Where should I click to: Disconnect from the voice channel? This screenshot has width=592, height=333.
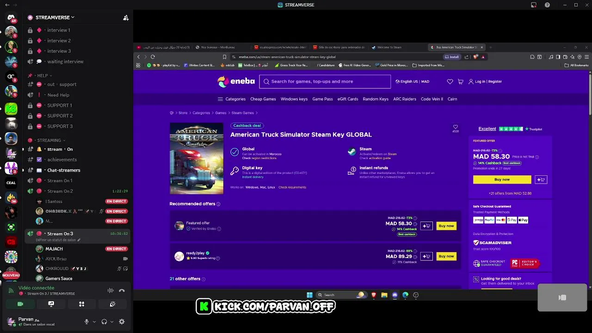click(122, 290)
